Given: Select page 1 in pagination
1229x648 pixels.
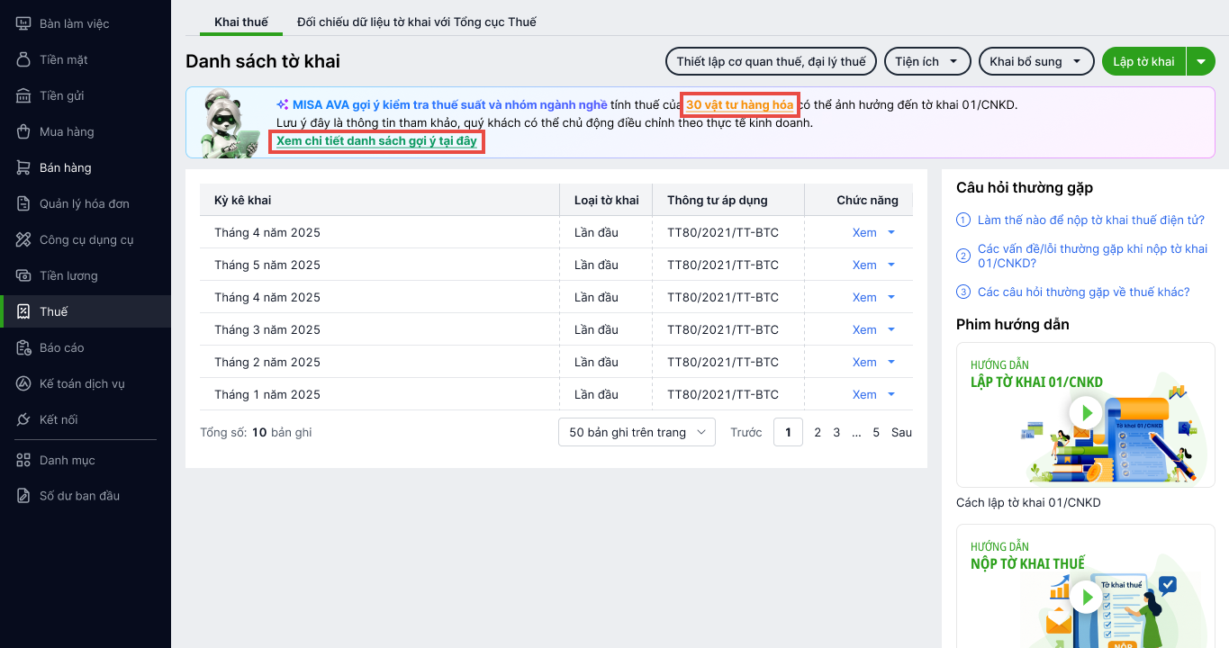Looking at the screenshot, I should (788, 432).
